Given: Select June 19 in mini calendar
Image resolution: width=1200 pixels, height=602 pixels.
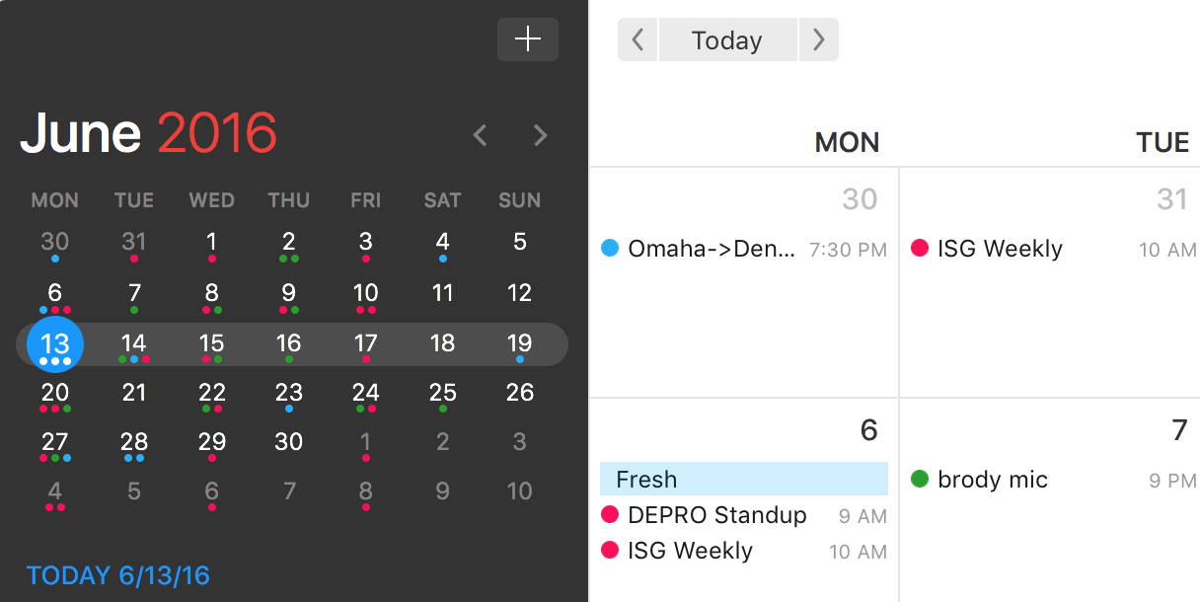Looking at the screenshot, I should click(519, 344).
